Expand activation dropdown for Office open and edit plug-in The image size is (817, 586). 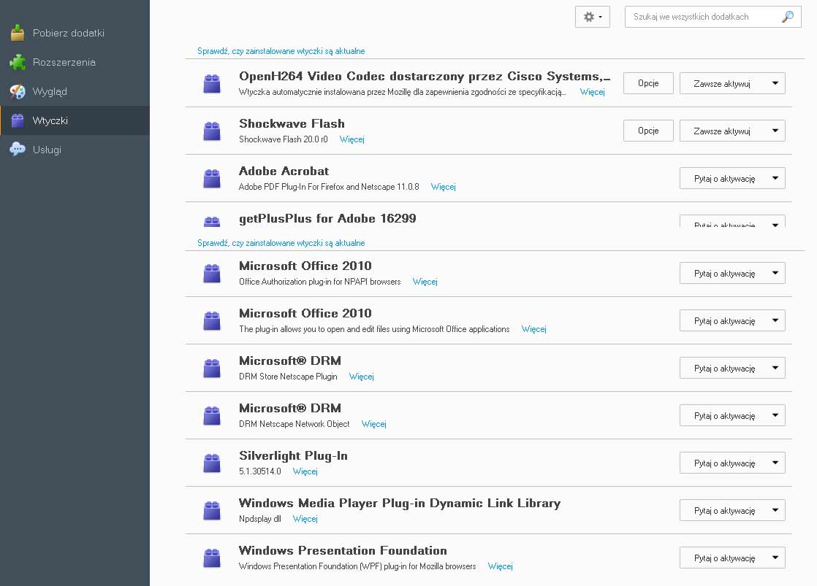click(732, 320)
